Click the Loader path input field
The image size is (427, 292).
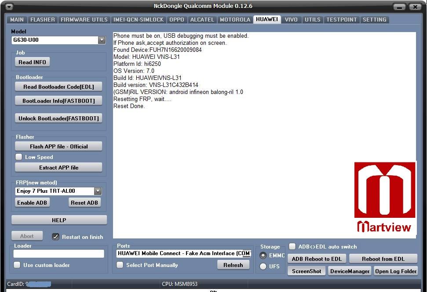pyautogui.click(x=59, y=254)
